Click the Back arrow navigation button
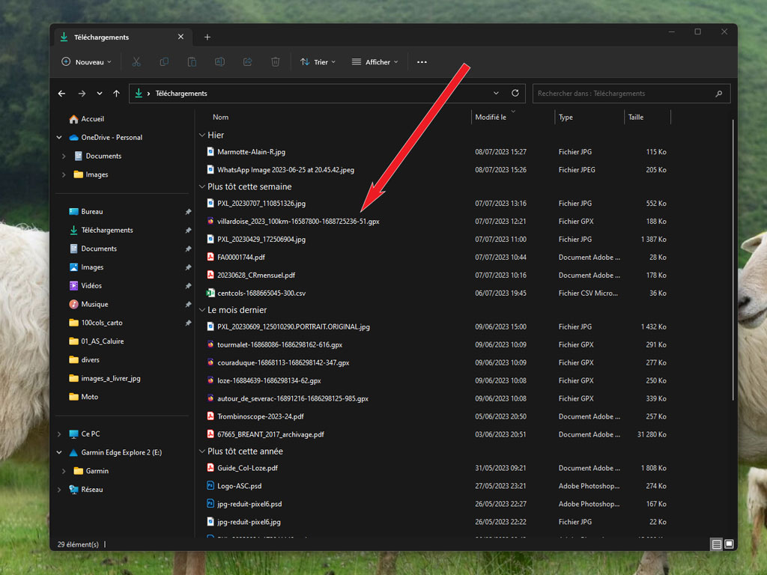 [62, 94]
